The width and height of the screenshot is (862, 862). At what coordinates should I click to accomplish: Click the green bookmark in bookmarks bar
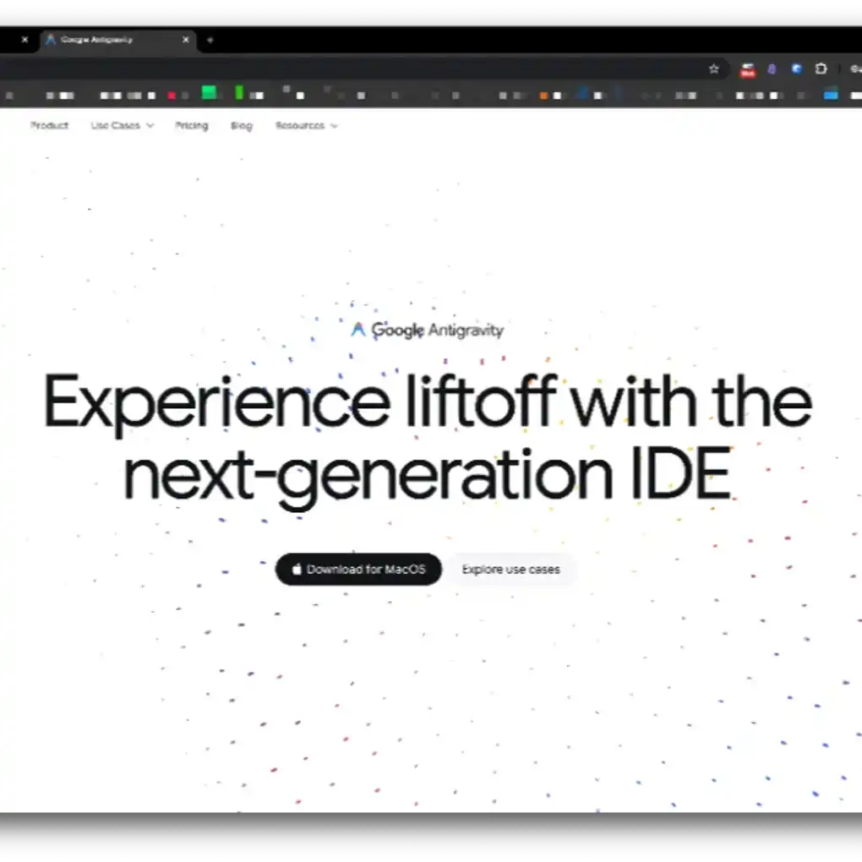pos(209,93)
